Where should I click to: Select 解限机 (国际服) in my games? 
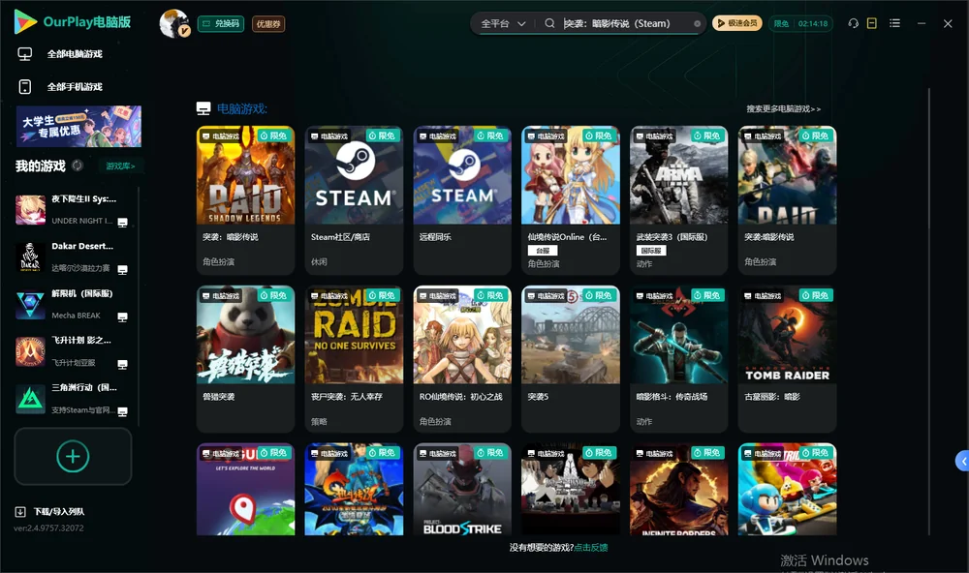(82, 293)
